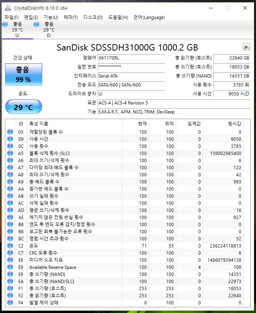Select the 발열 제어 상태 row
The image size is (256, 313).
click(x=125, y=303)
